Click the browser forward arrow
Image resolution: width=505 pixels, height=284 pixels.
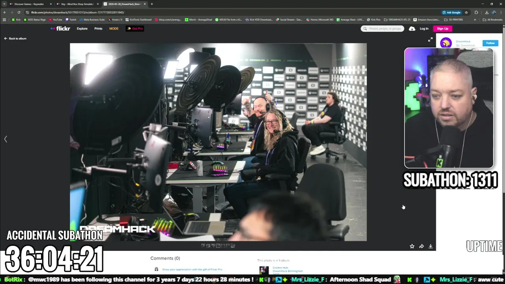point(12,12)
